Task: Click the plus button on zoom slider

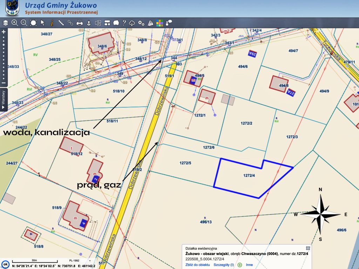Action: (4, 32)
